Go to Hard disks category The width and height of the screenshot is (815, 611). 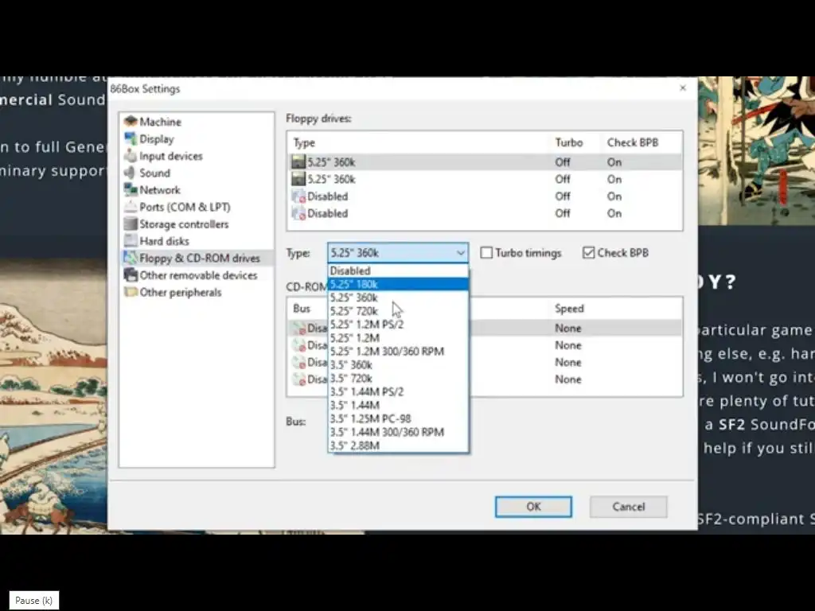[164, 241]
